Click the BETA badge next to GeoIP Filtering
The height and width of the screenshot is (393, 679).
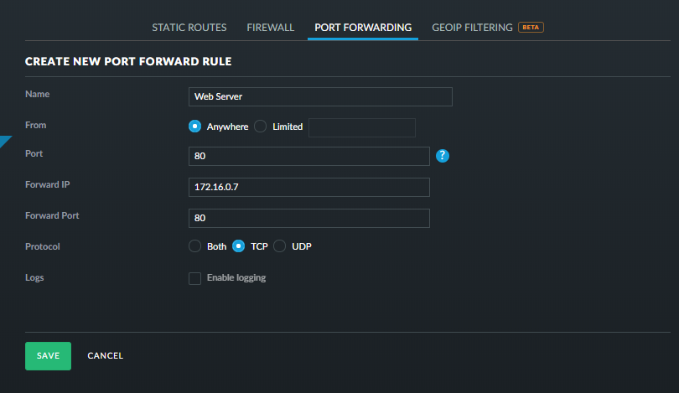pyautogui.click(x=531, y=27)
